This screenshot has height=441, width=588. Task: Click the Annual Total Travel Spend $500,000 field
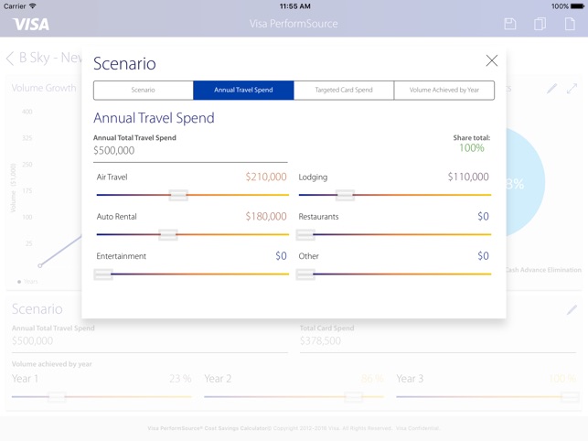190,151
